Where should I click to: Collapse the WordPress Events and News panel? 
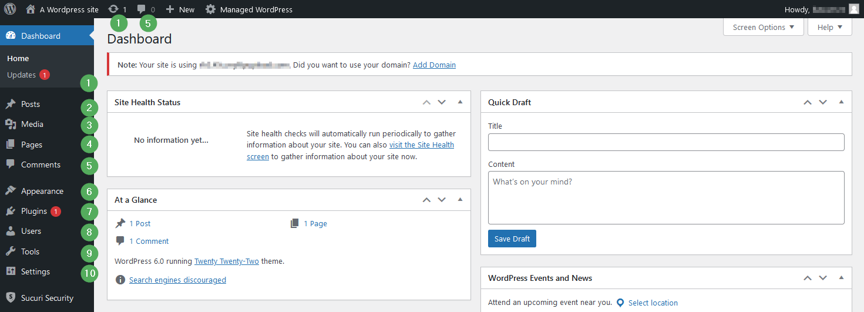(841, 277)
